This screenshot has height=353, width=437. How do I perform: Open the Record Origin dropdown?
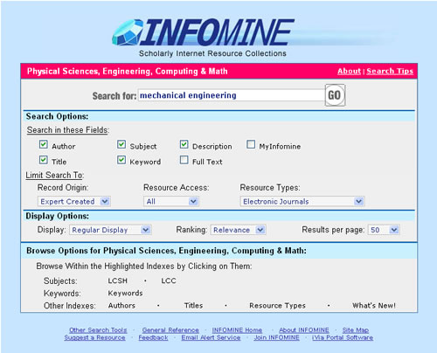coord(73,201)
